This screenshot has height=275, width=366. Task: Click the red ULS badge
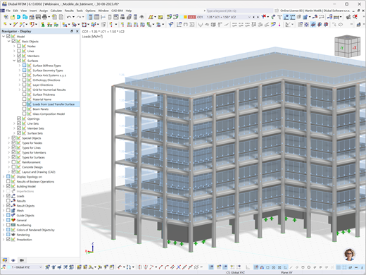coord(191,17)
